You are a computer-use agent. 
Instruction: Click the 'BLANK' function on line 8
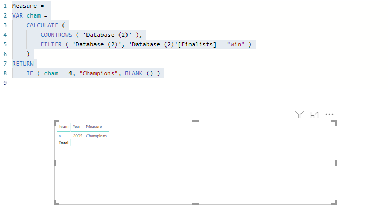coord(133,74)
